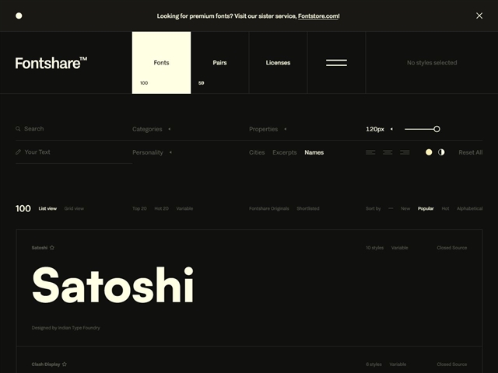The width and height of the screenshot is (498, 373).
Task: Click the large Satoshi preview text
Action: tap(113, 285)
